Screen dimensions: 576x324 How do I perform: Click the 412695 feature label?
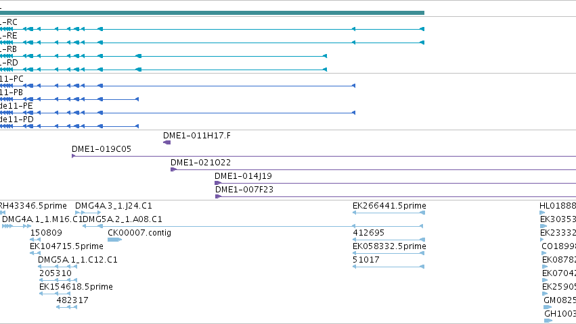(368, 233)
